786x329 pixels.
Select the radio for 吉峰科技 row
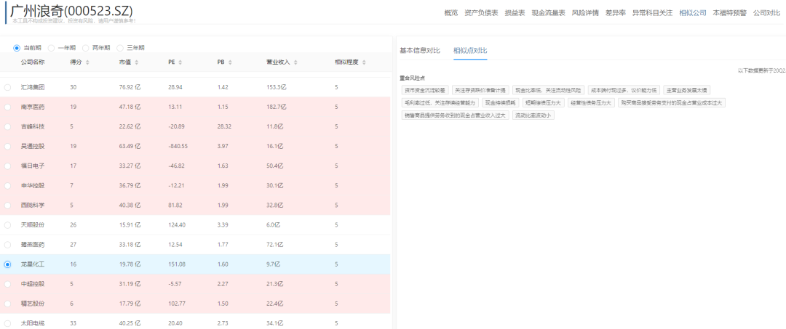7,126
